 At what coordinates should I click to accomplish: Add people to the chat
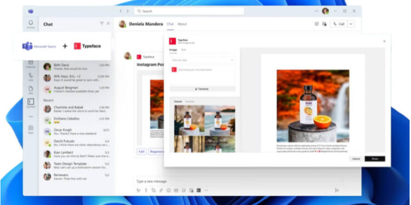[324, 24]
